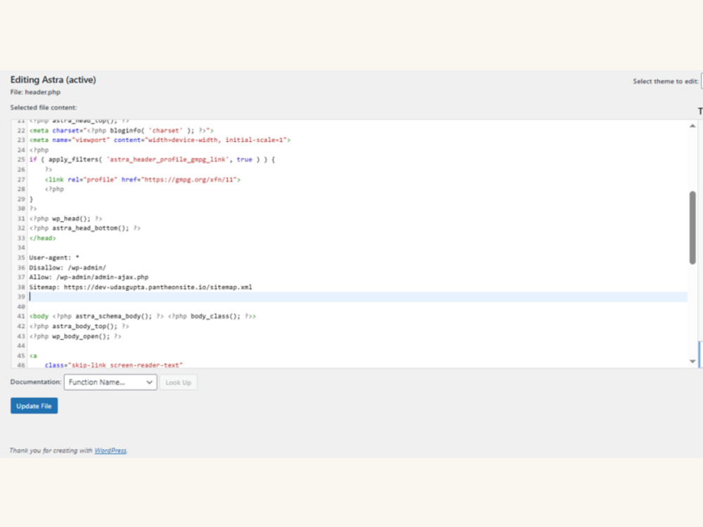703x527 pixels.
Task: Click the Update File button
Action: pos(34,405)
